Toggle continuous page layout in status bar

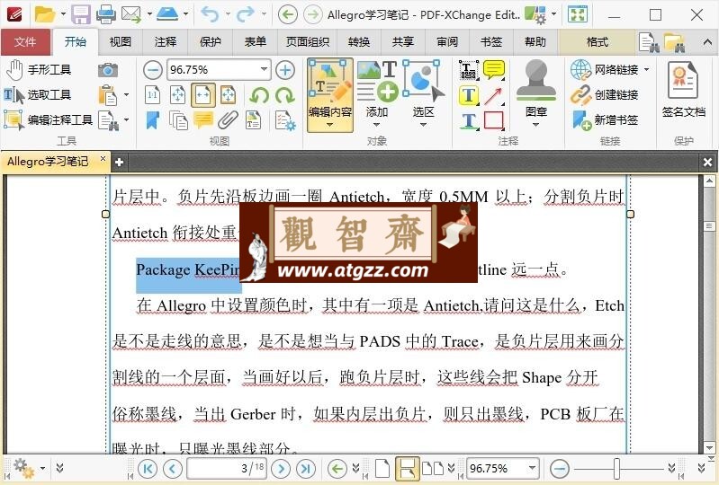(x=407, y=468)
